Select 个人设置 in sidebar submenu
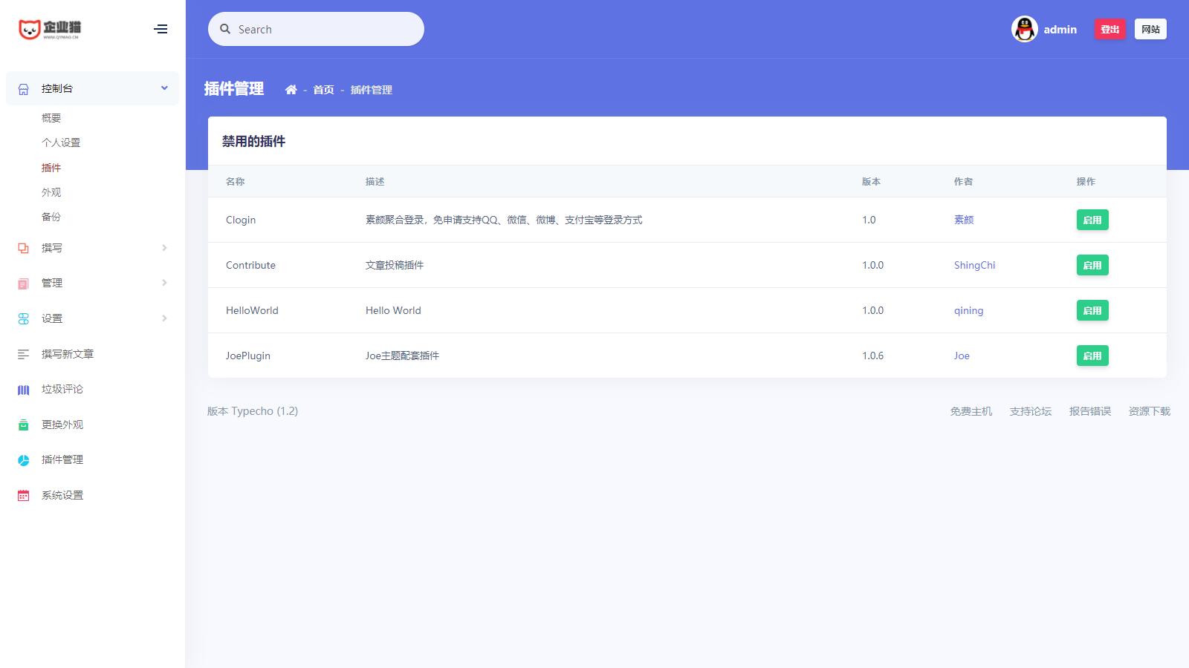The image size is (1189, 668). [61, 143]
